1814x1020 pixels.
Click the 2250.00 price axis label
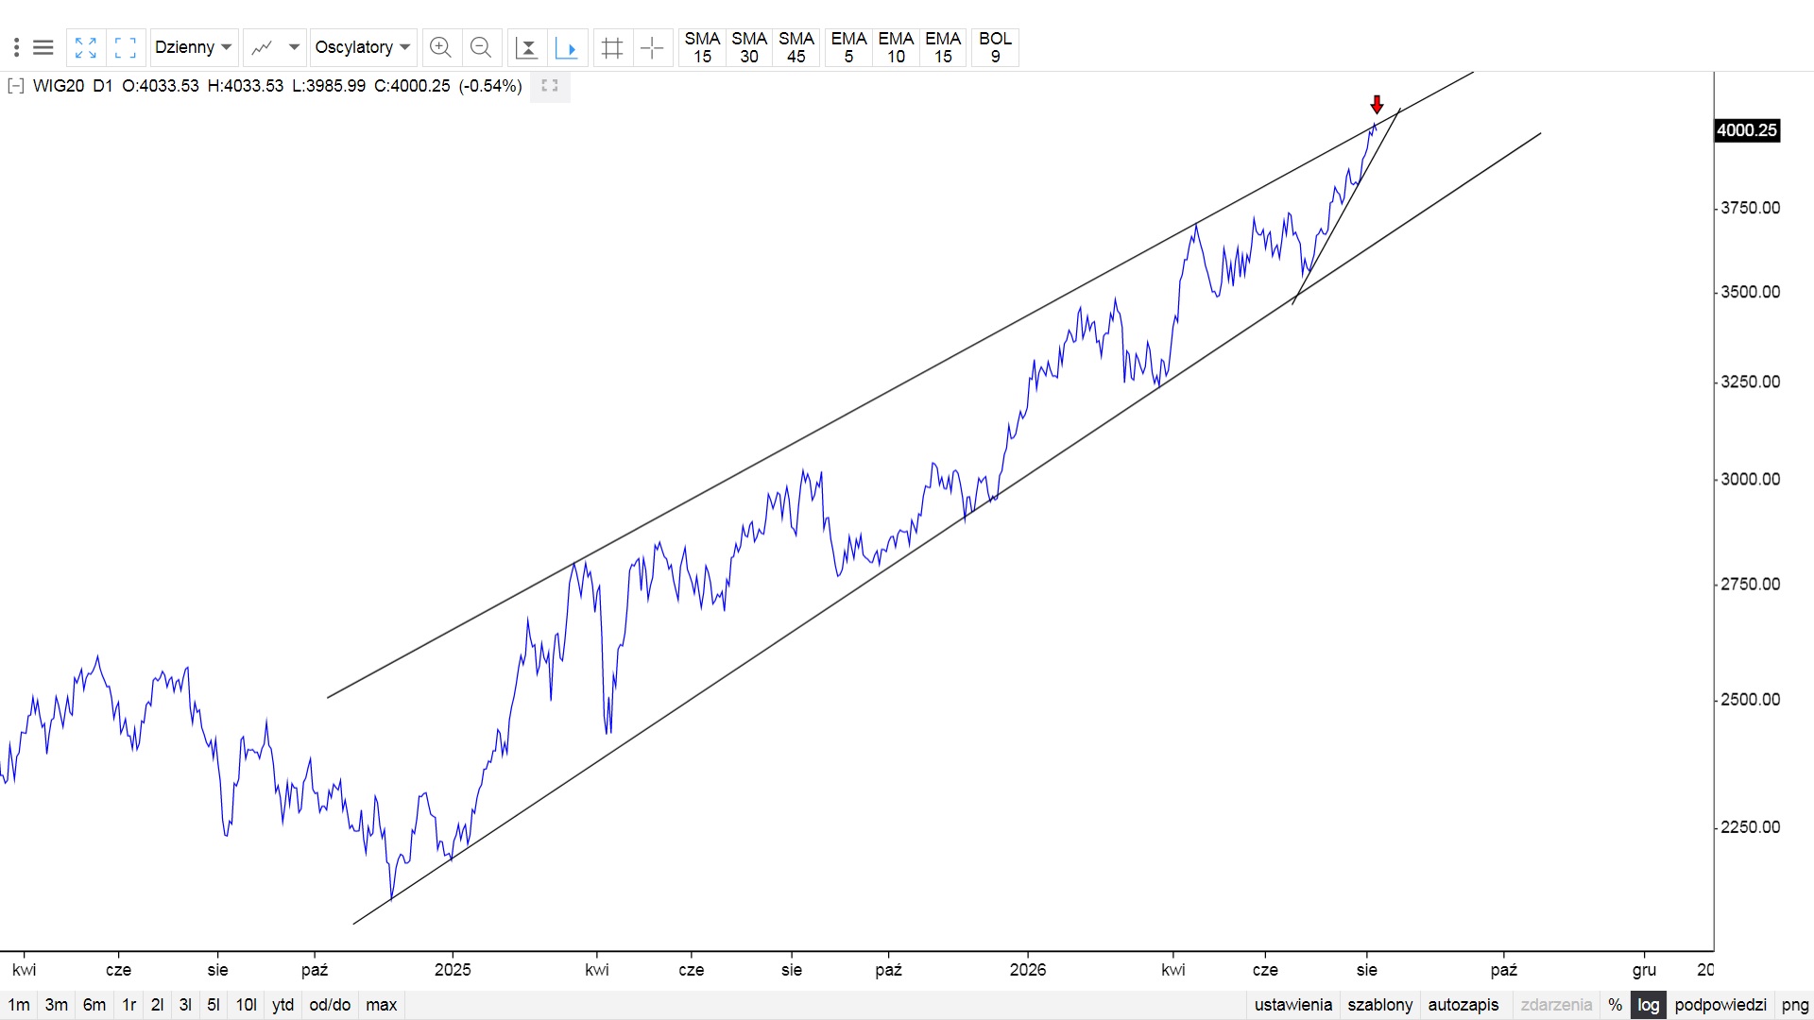(x=1751, y=827)
